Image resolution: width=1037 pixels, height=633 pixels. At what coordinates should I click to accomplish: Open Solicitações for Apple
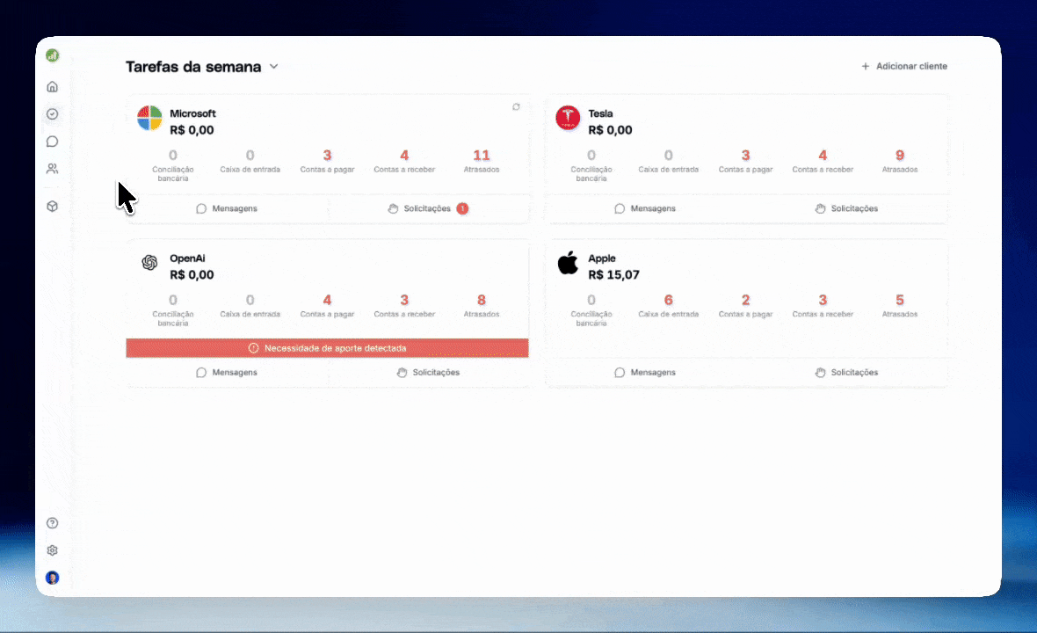(846, 373)
